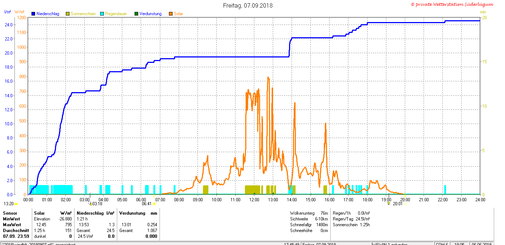Click the blue Niederschlag legend swatch

33,14
